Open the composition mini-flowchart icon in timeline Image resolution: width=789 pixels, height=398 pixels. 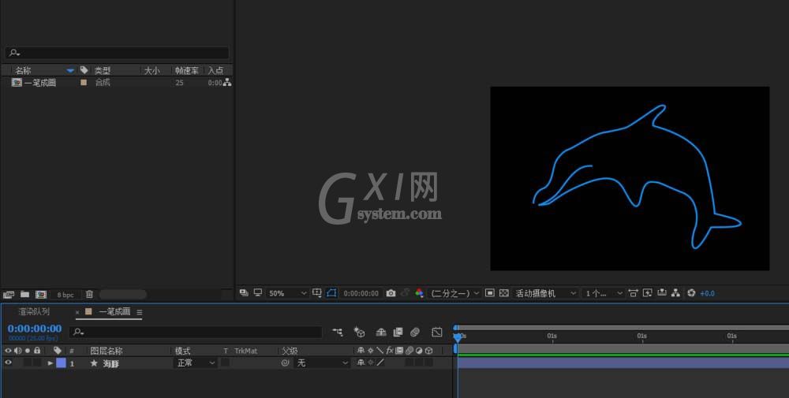pyautogui.click(x=338, y=332)
